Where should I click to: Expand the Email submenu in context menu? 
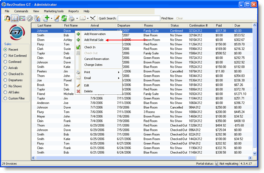118,78
